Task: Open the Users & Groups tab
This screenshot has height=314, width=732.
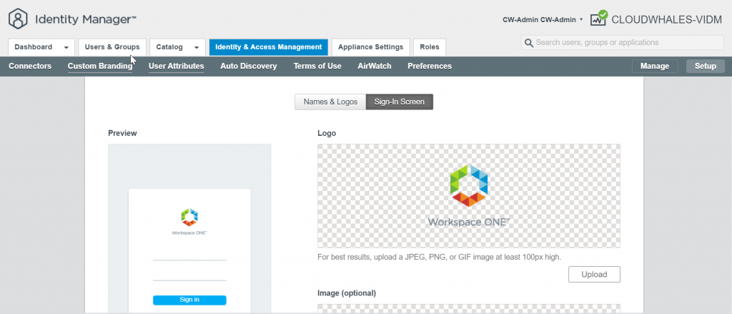Action: (112, 46)
